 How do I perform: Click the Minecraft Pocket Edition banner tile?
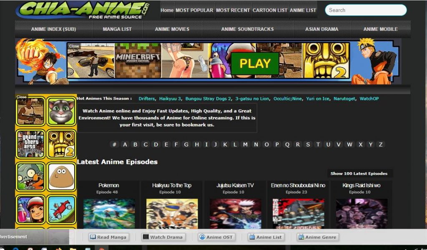[138, 60]
